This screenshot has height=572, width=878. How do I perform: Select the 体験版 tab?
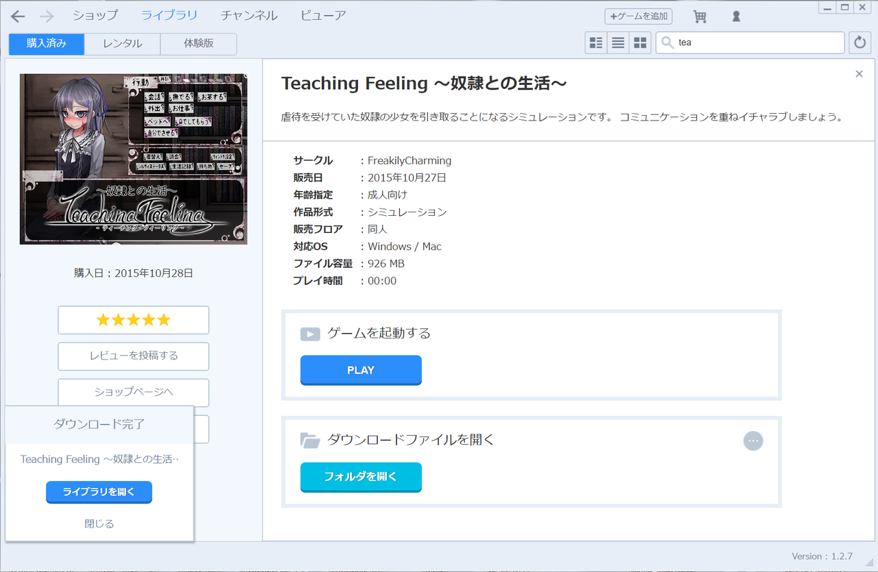point(199,44)
